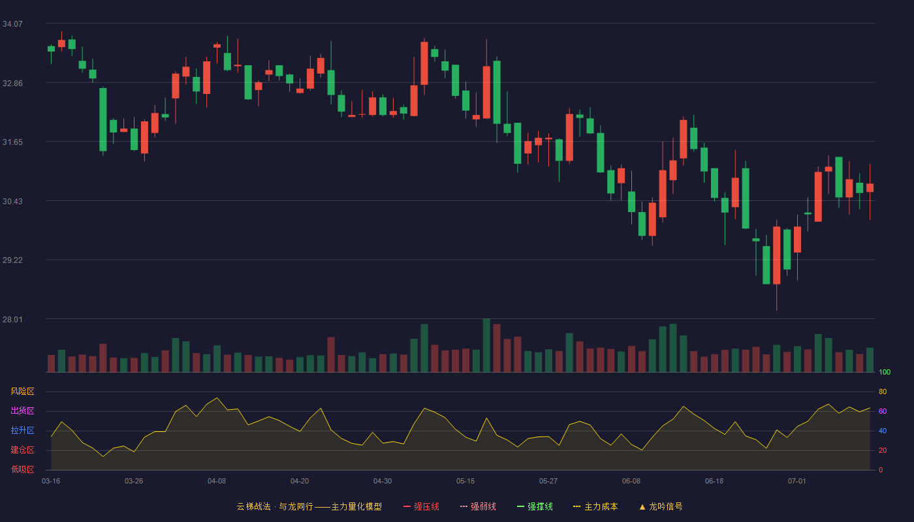This screenshot has width=914, height=522.
Task: Toggle the 强撑线 legend entry
Action: pyautogui.click(x=535, y=506)
